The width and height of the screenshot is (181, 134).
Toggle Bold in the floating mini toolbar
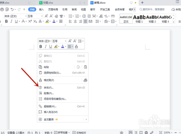41,46
